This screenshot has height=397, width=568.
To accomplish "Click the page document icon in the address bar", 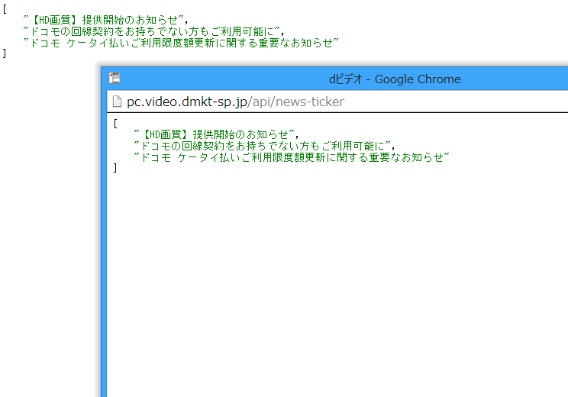I will coord(117,102).
